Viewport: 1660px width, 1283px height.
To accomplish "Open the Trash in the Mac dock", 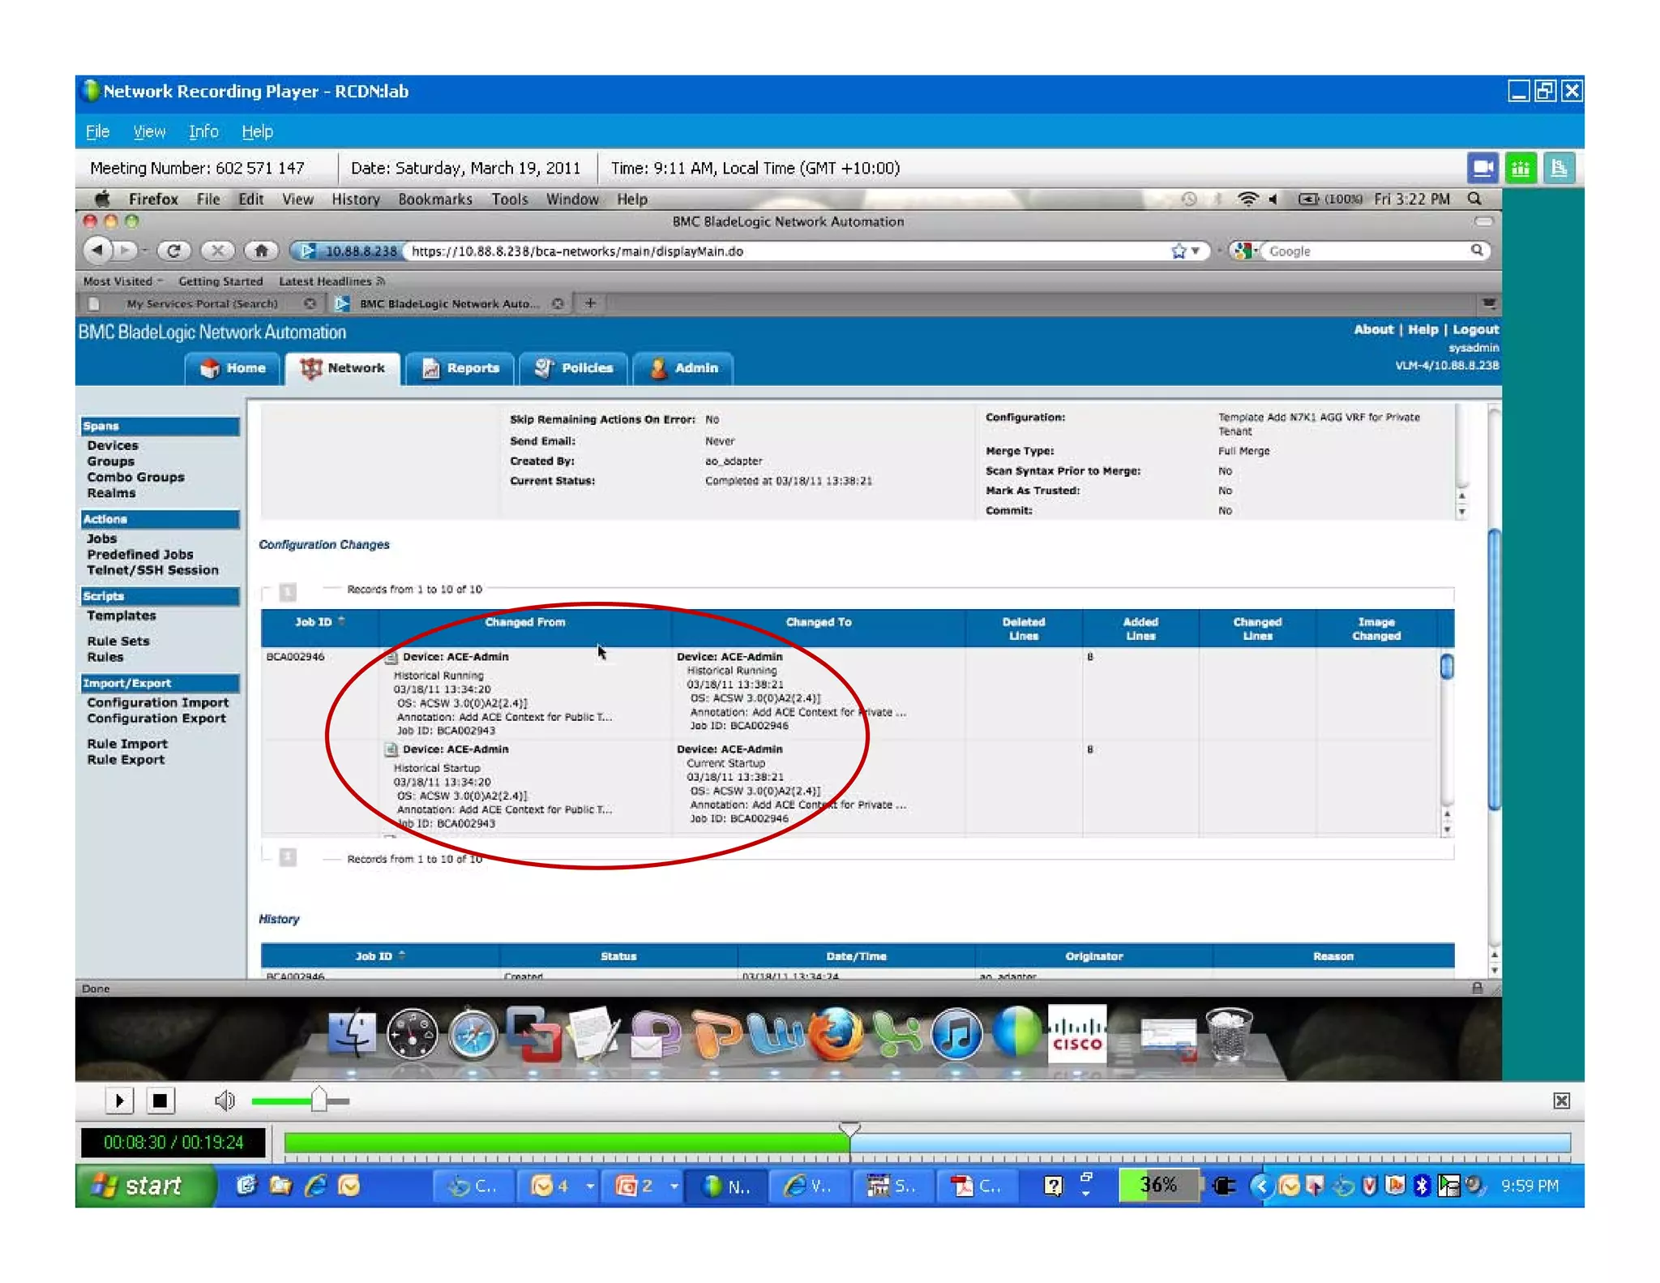I will (1230, 1032).
